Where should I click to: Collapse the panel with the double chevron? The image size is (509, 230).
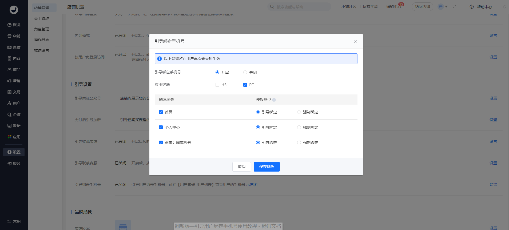pos(504,7)
